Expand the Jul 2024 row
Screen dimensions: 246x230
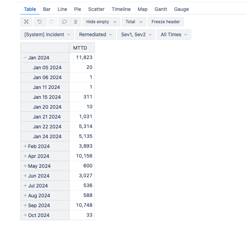click(25, 185)
